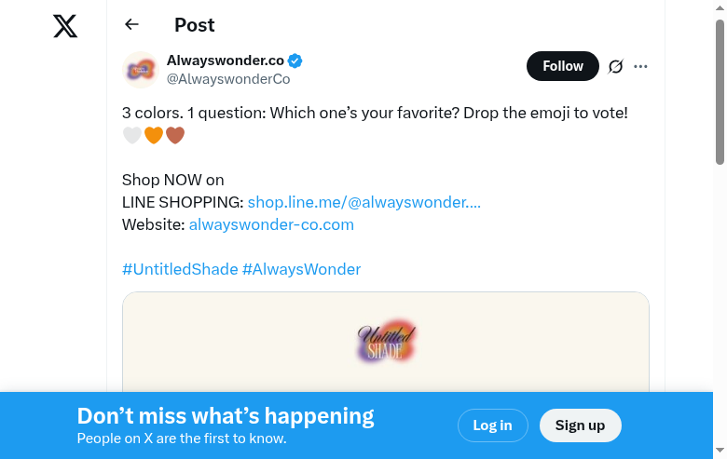Screen dimensions: 727x459
Task: Click the scrollbar down arrow
Action: (x=720, y=452)
